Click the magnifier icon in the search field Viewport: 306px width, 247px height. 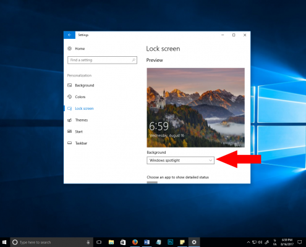(134, 60)
